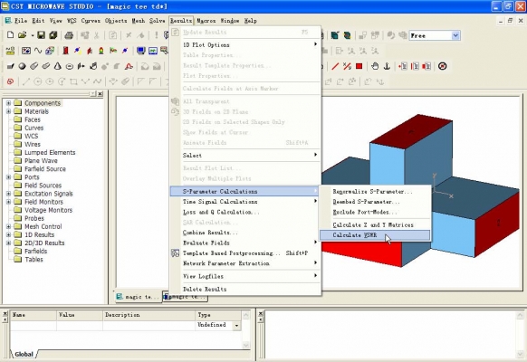Click the Template Based Postprocessing icon
Image resolution: width=527 pixels, height=362 pixels.
click(176, 253)
